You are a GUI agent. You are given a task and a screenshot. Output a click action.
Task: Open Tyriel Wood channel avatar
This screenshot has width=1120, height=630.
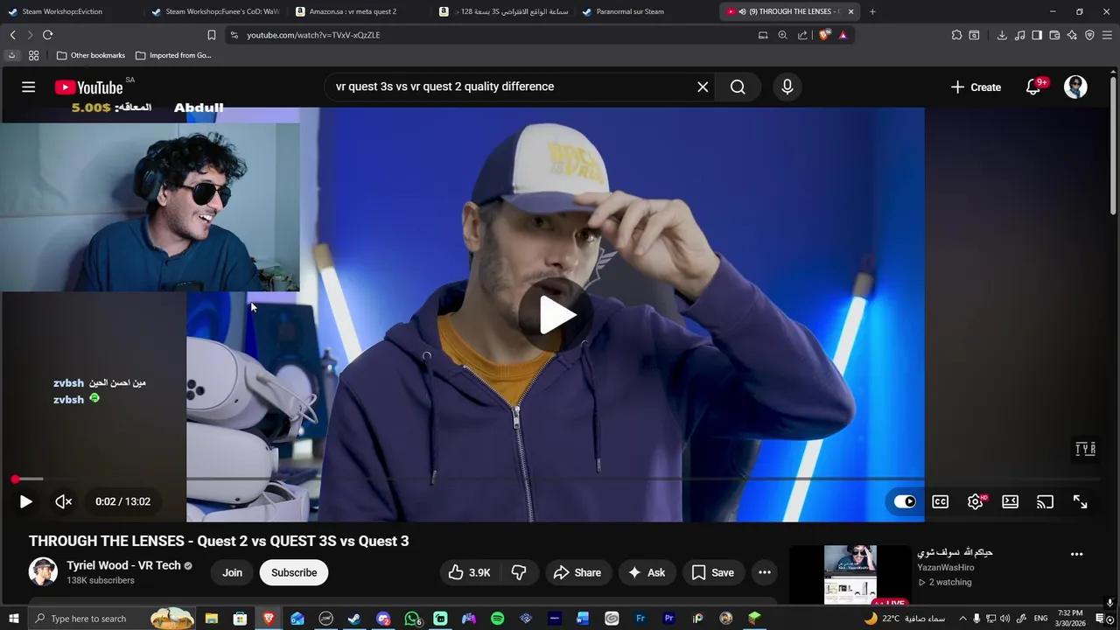coord(43,572)
